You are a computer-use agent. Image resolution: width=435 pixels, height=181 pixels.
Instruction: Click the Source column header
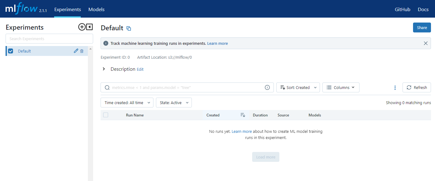[x=283, y=115]
